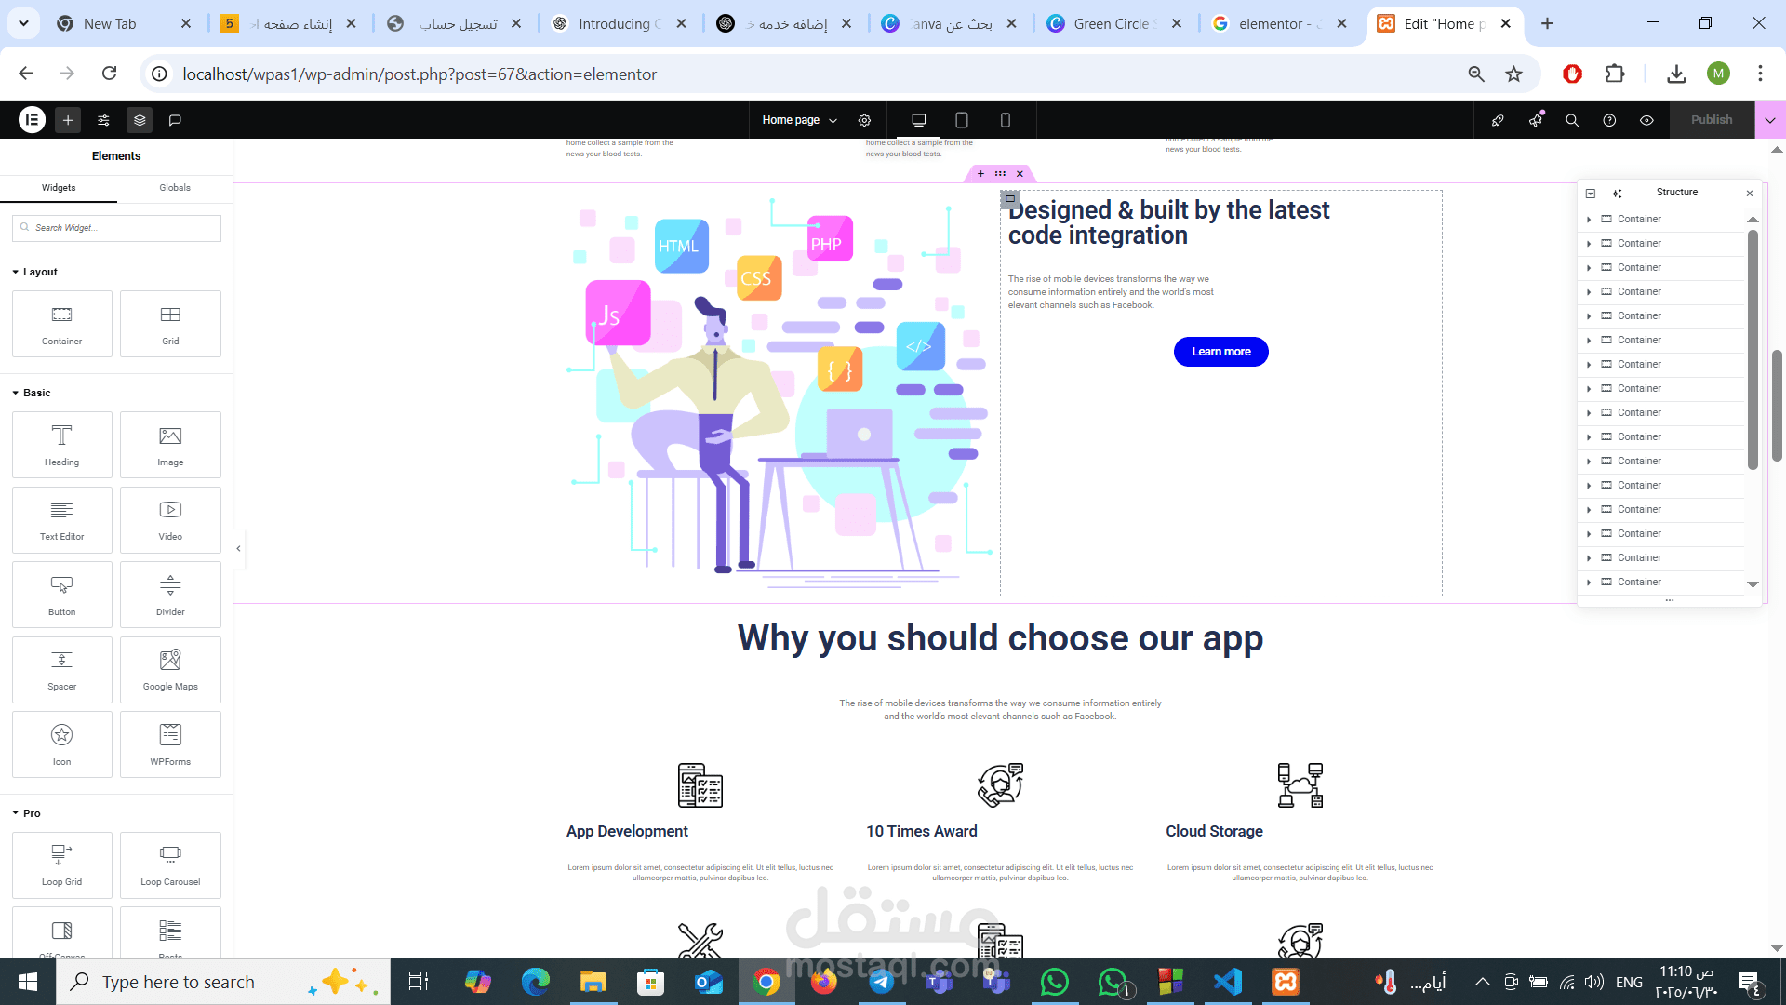Select the Heading widget

62,445
